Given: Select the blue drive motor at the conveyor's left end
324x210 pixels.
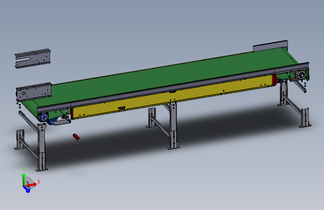Looking at the screenshot, I should [x=44, y=118].
